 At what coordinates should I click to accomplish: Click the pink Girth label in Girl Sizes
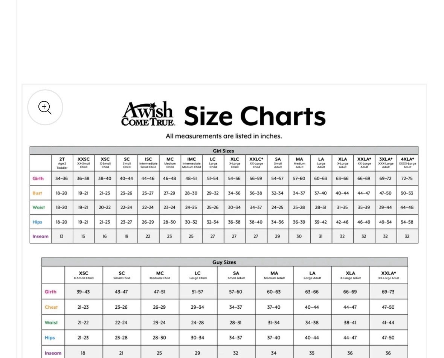[38, 178]
